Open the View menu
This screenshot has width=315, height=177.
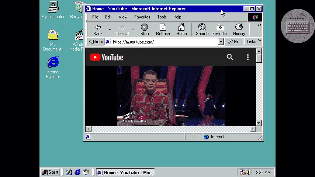click(123, 17)
